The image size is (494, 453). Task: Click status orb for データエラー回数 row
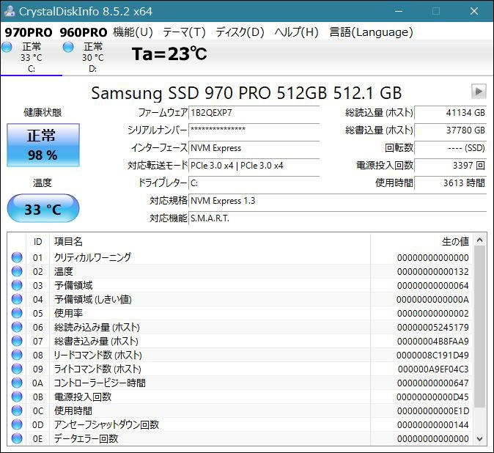(17, 438)
